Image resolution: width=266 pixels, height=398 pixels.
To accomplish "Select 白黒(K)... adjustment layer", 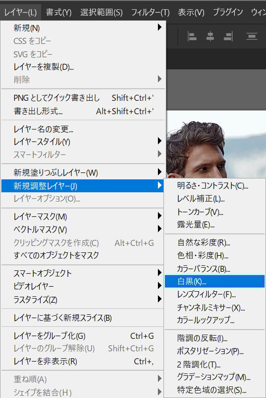I will tap(215, 281).
